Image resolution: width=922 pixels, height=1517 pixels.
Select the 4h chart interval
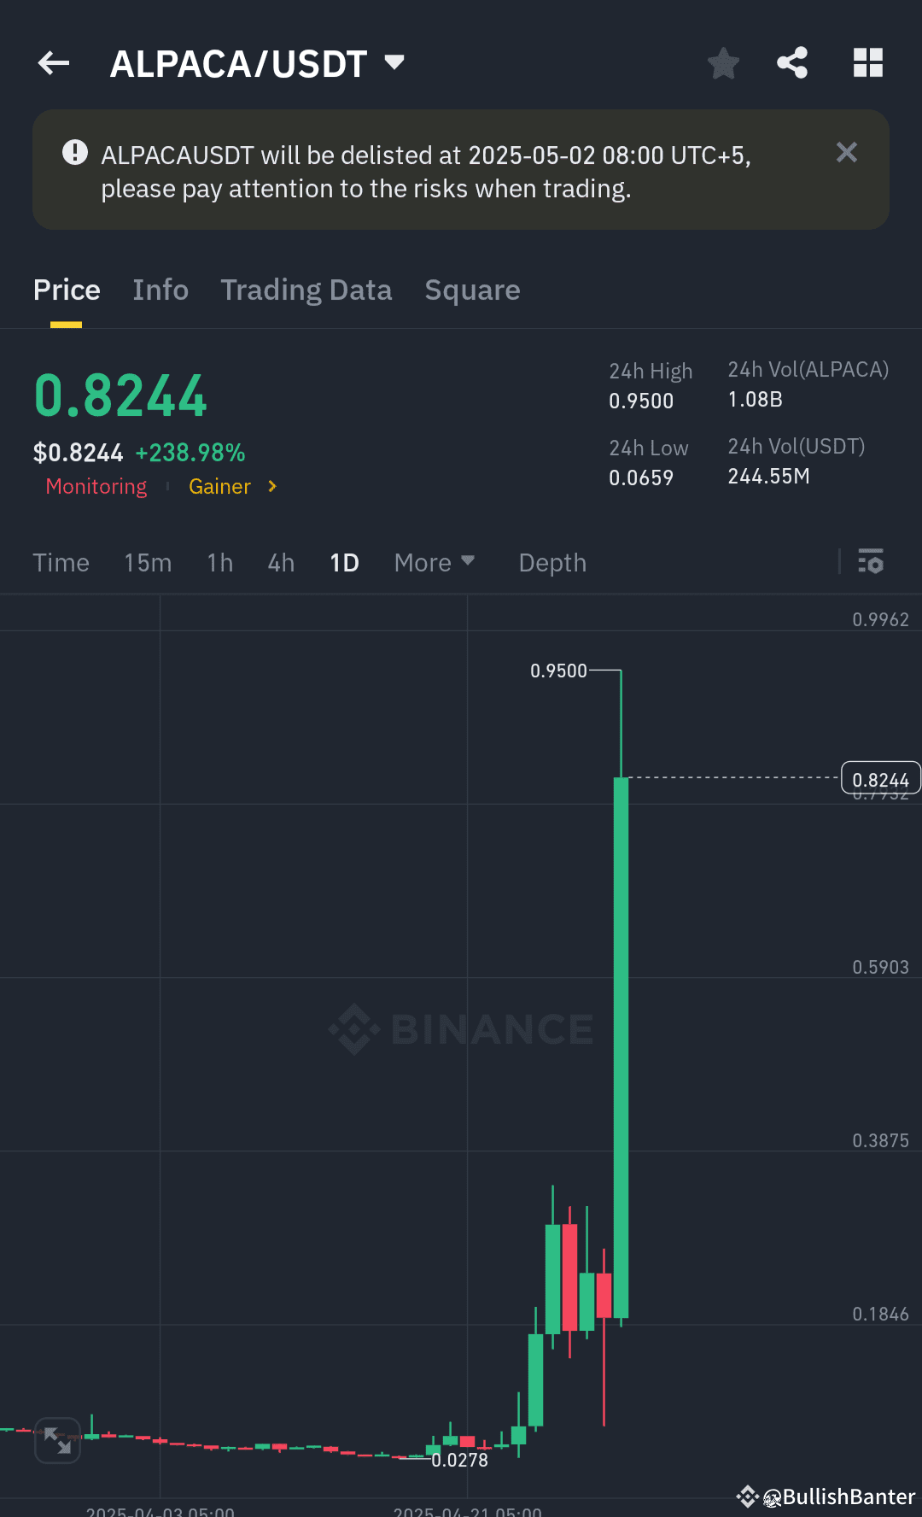click(281, 563)
